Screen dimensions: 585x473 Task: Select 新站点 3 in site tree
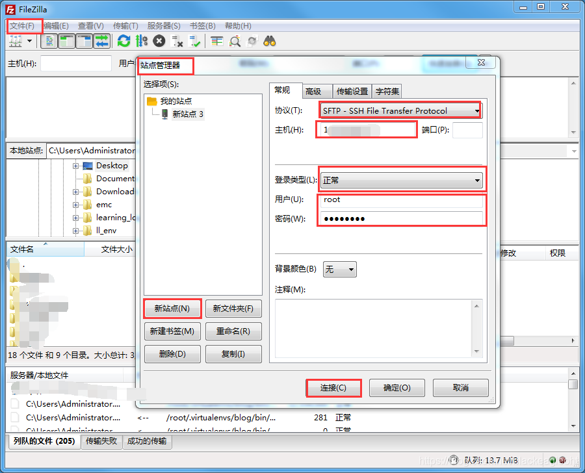[x=188, y=114]
